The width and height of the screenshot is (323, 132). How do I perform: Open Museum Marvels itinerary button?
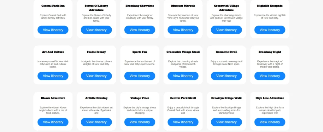pyautogui.click(x=183, y=30)
